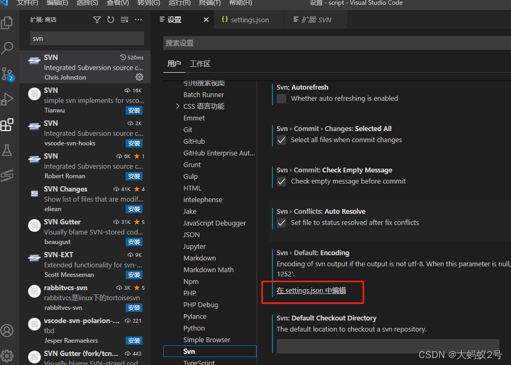Screen dimensions: 511x365
Task: Click the rabbitvcs-svn extension icon
Action: [x=34, y=291]
